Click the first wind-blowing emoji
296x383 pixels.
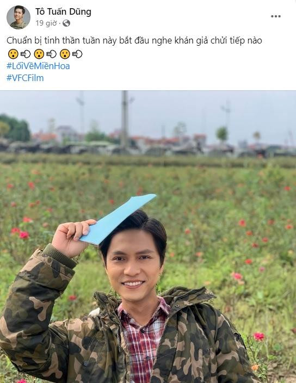pyautogui.click(x=26, y=54)
